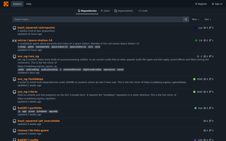Screen dimensions: 226x141
Task: Switch to the Users tab
Action: point(105,11)
